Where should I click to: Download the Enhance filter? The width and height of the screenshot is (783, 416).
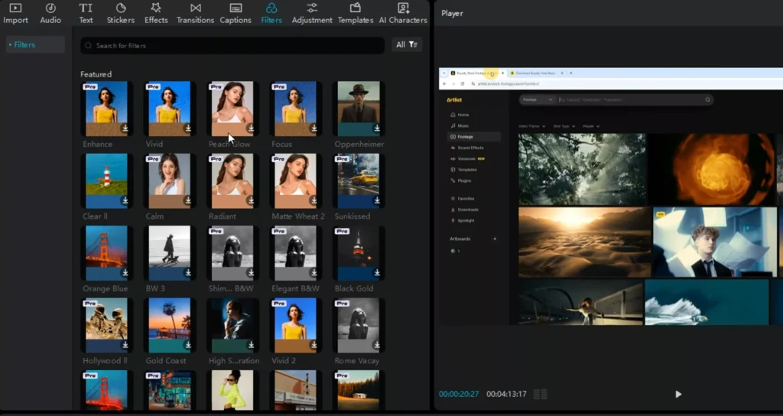point(125,128)
